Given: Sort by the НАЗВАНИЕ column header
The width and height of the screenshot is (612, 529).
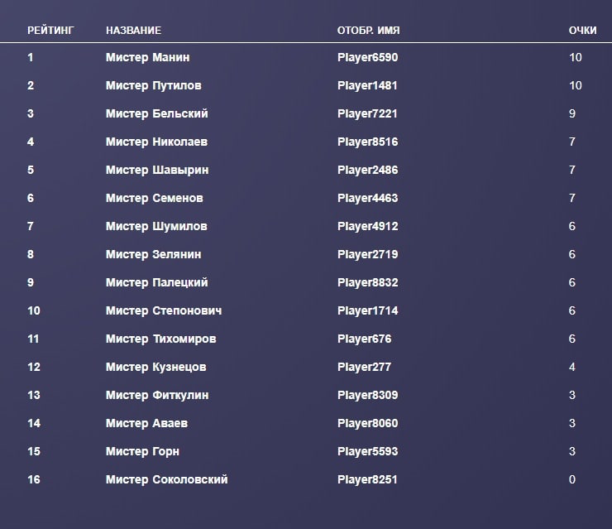Looking at the screenshot, I should tap(133, 31).
